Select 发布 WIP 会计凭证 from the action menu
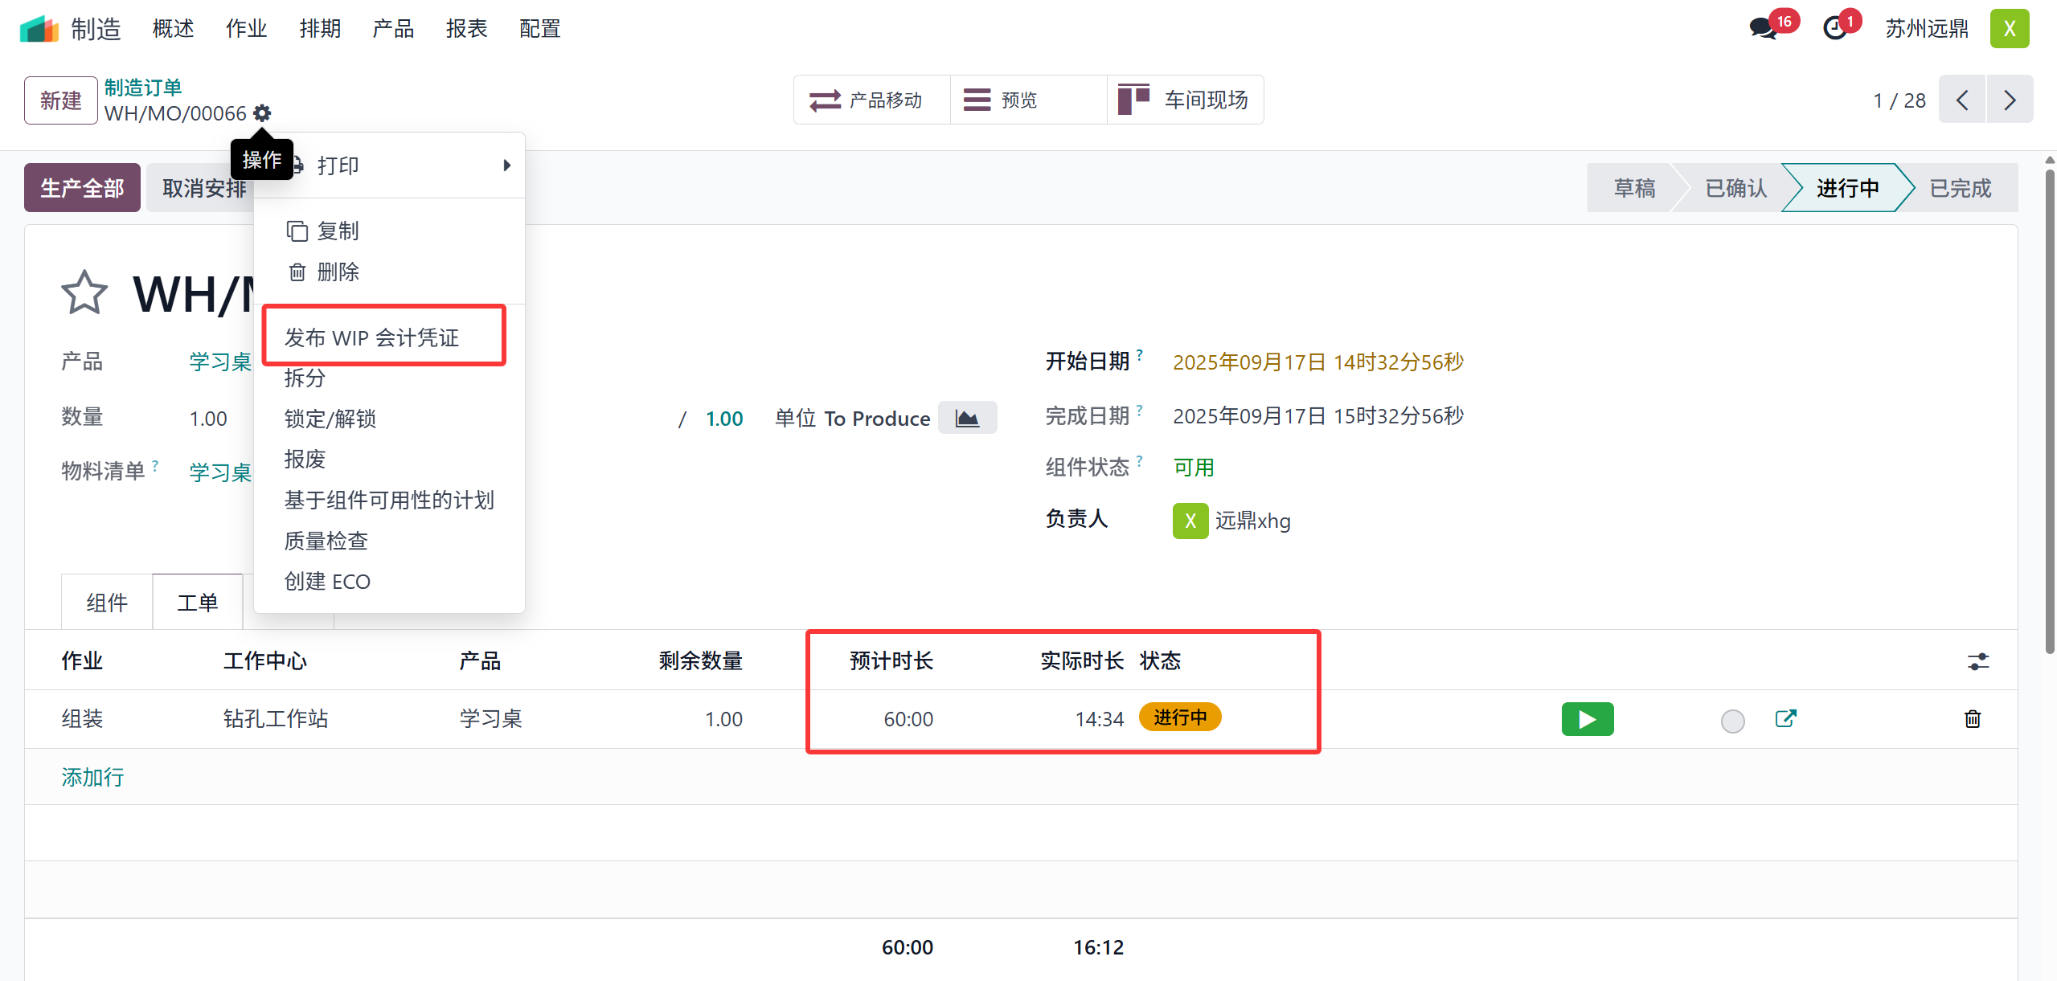The image size is (2057, 981). [x=371, y=337]
